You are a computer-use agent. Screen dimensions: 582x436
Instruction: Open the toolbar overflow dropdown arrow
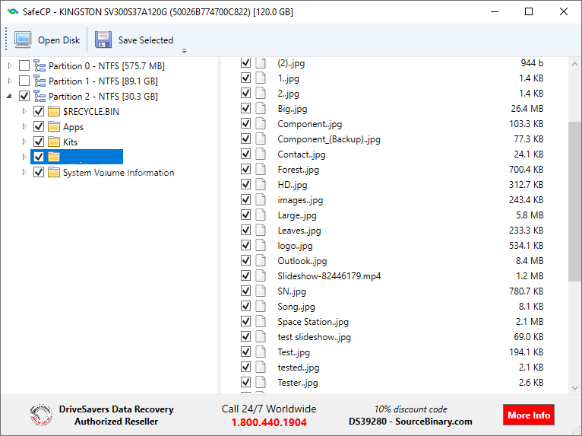185,51
